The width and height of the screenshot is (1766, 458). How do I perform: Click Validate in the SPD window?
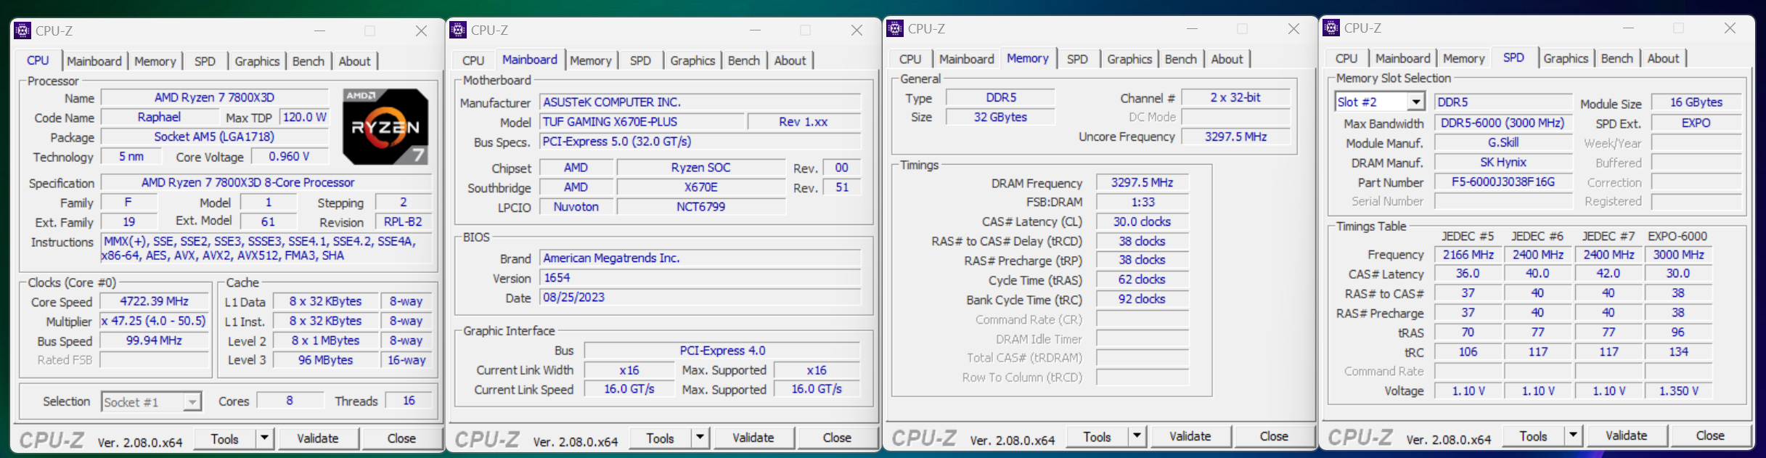tap(1627, 435)
